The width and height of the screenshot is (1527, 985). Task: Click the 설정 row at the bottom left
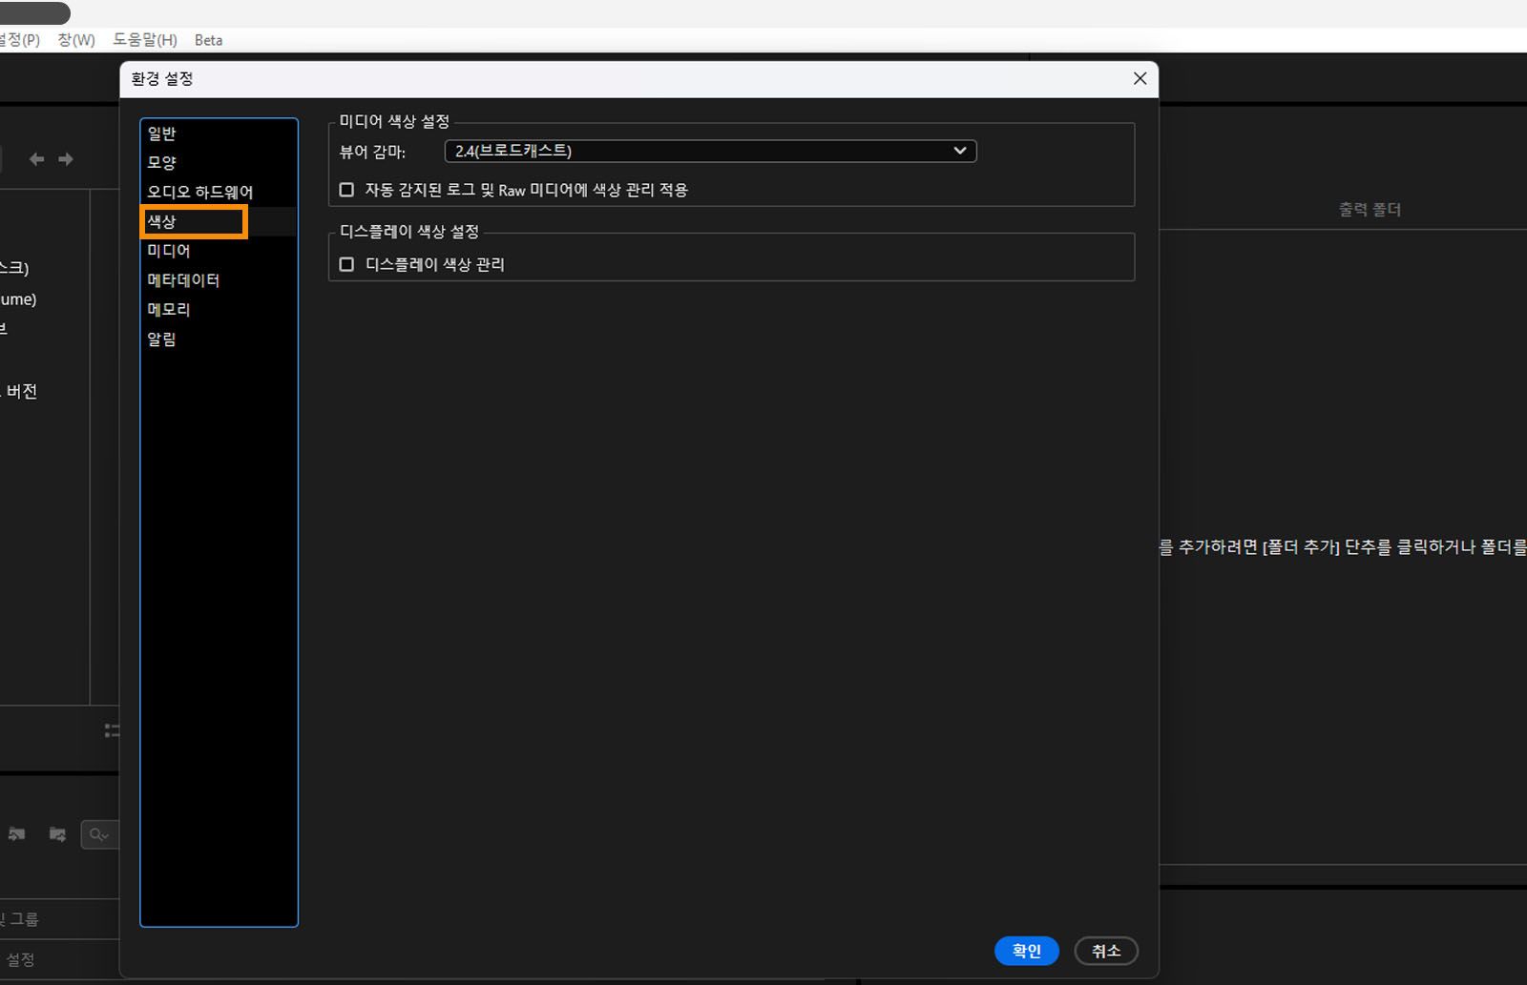pos(59,960)
